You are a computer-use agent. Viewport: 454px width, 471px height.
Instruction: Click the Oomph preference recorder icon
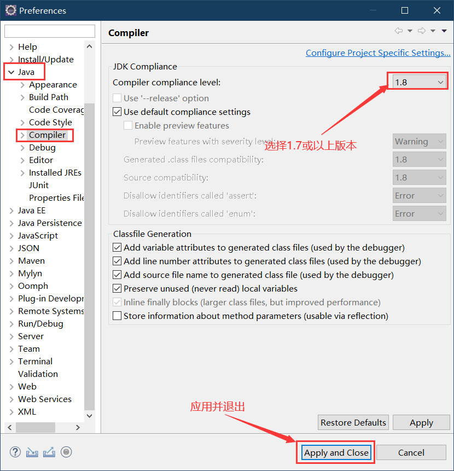click(66, 452)
